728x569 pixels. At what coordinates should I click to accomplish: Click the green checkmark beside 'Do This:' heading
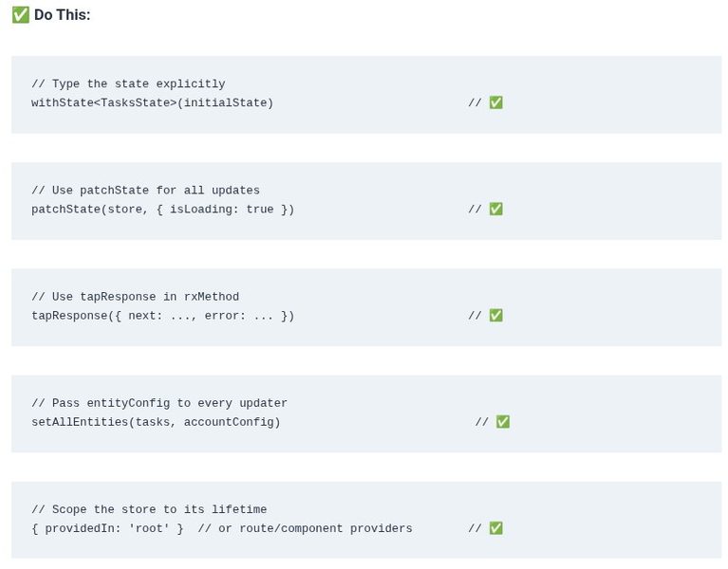coord(21,15)
